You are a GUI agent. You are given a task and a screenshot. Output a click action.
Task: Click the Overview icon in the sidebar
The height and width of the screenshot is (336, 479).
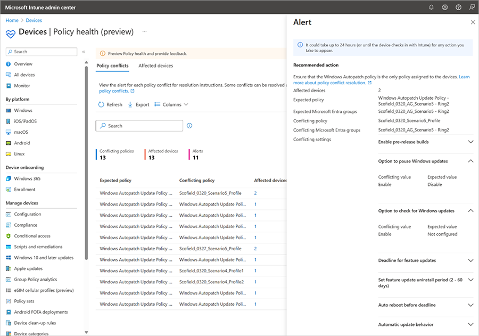click(x=8, y=64)
